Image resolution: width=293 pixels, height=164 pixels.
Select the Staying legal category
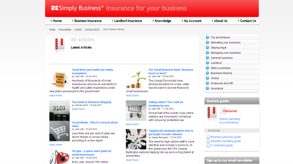pos(219,48)
